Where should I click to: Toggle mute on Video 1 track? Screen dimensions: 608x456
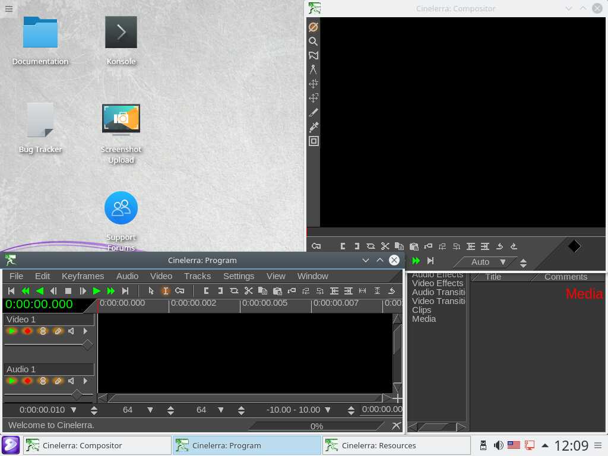[71, 331]
